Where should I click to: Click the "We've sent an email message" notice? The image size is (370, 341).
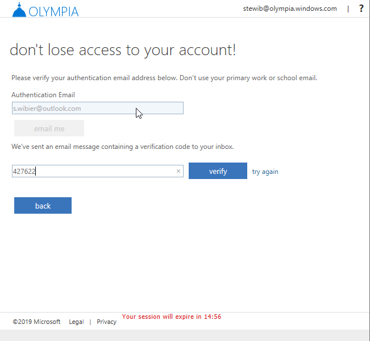coord(122,147)
